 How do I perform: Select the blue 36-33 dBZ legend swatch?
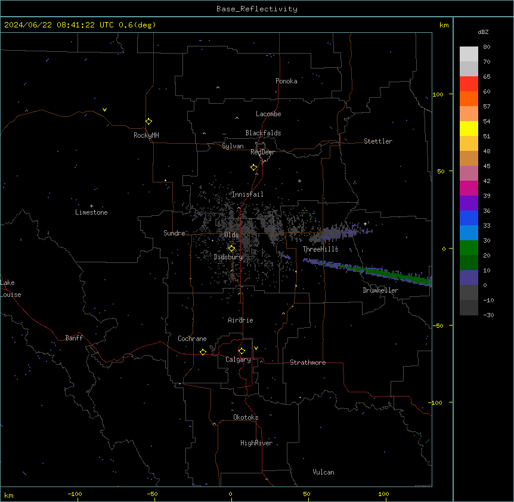click(x=469, y=218)
